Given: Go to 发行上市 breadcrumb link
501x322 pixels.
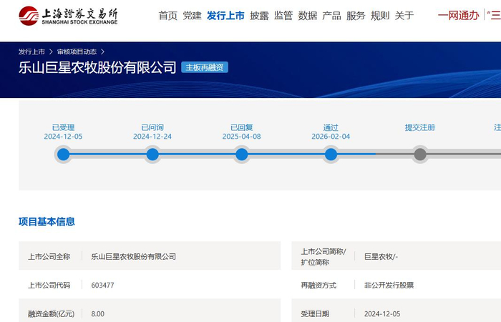Looking at the screenshot, I should (31, 52).
